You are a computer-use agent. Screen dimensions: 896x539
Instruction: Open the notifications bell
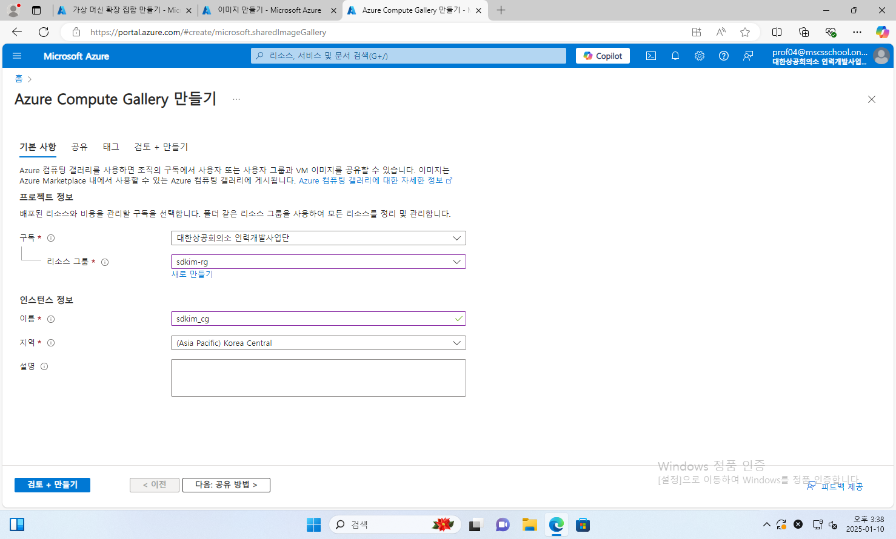click(x=675, y=56)
